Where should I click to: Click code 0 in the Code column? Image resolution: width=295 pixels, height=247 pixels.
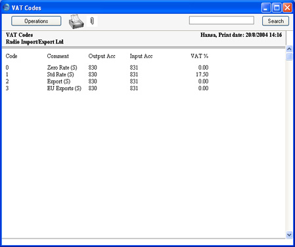tap(7, 68)
